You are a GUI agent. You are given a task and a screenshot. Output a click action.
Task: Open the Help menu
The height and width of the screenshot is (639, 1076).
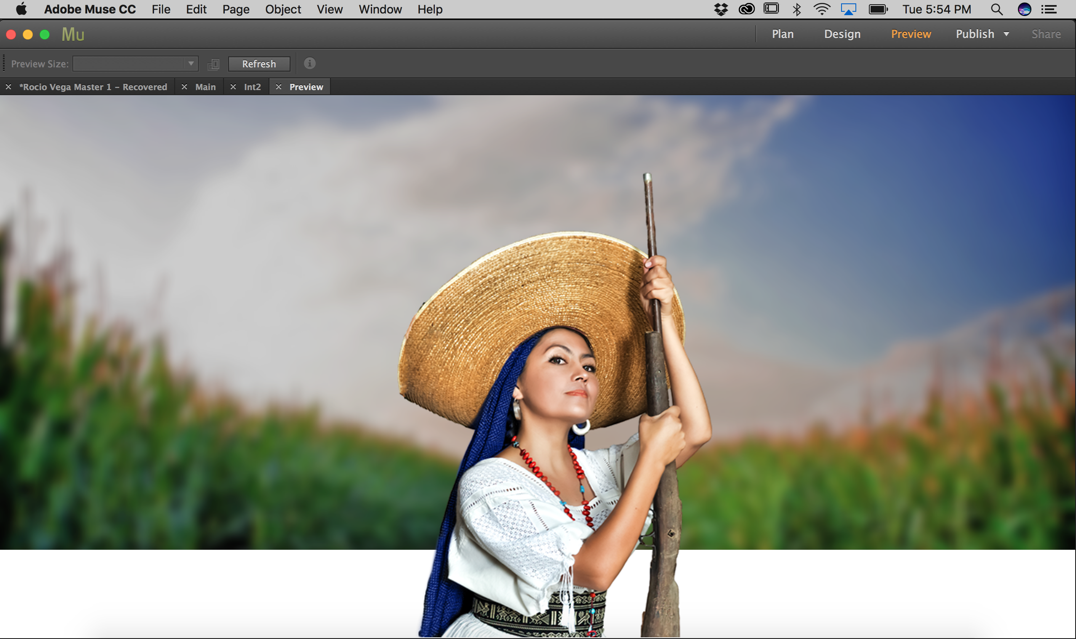(430, 9)
